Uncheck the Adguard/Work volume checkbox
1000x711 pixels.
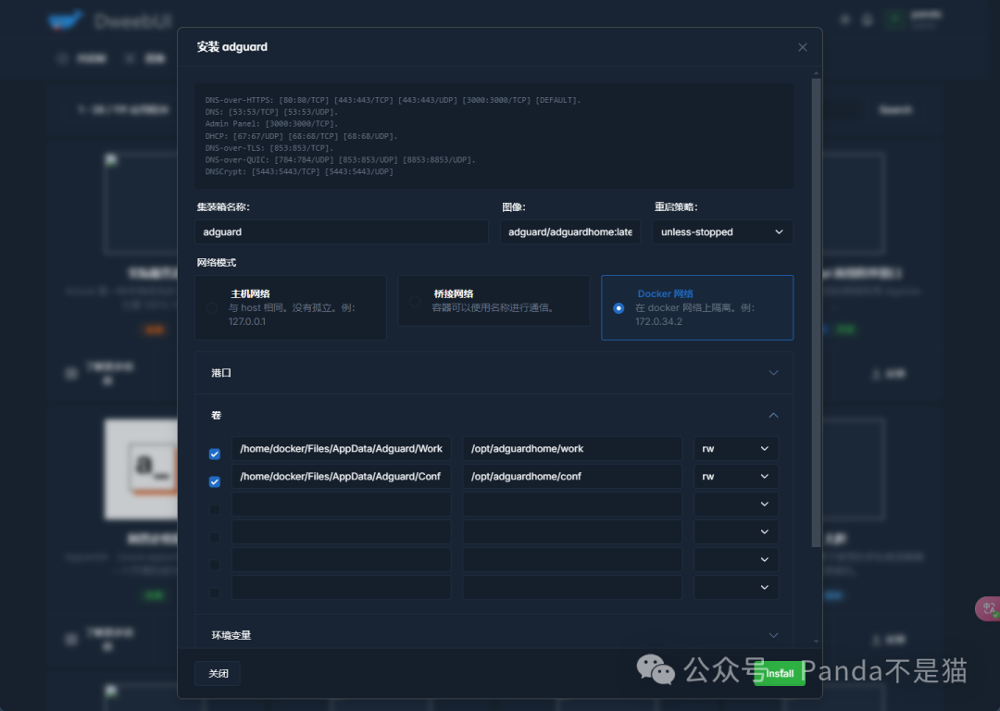tap(214, 454)
